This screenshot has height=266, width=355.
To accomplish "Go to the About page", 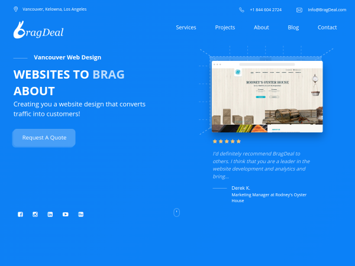I will click(262, 27).
